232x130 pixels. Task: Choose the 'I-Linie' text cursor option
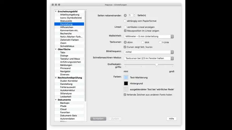point(160,42)
